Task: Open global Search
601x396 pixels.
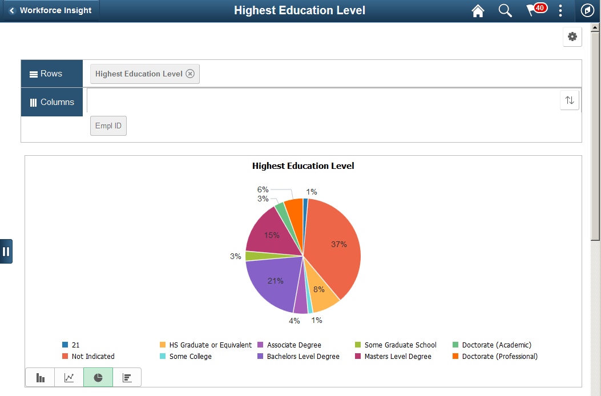Action: pyautogui.click(x=505, y=11)
